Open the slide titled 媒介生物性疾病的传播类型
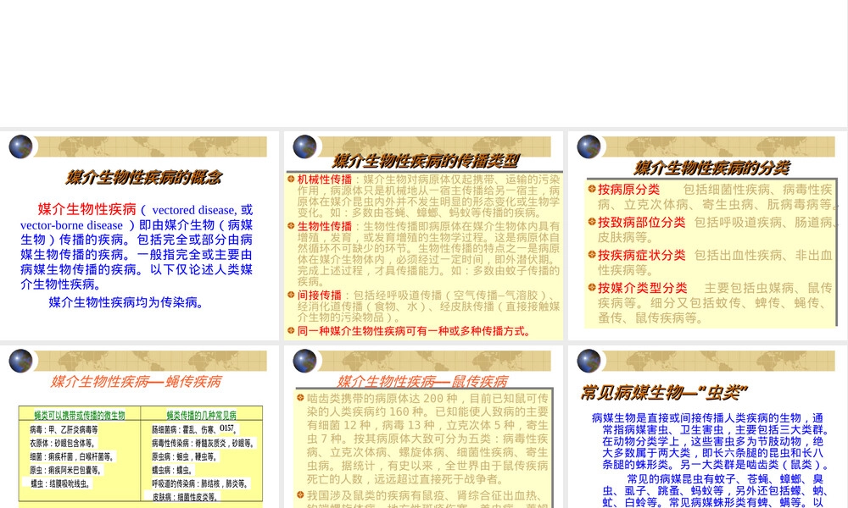The height and width of the screenshot is (508, 848). tap(423, 235)
